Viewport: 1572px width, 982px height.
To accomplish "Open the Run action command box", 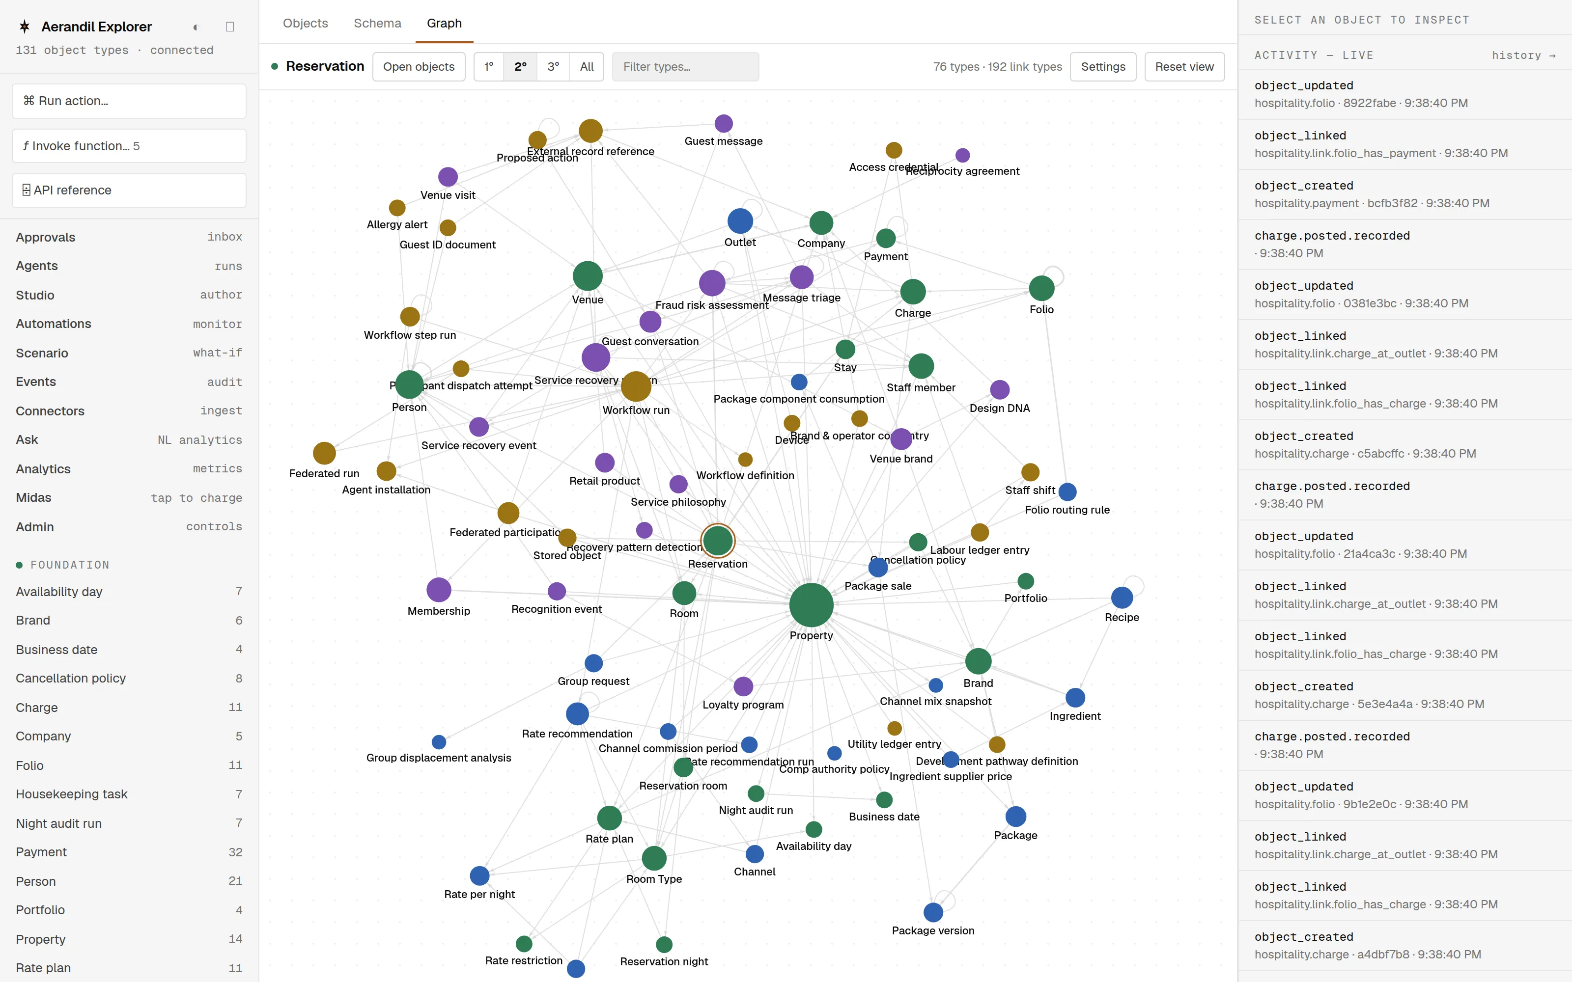I will tap(129, 101).
